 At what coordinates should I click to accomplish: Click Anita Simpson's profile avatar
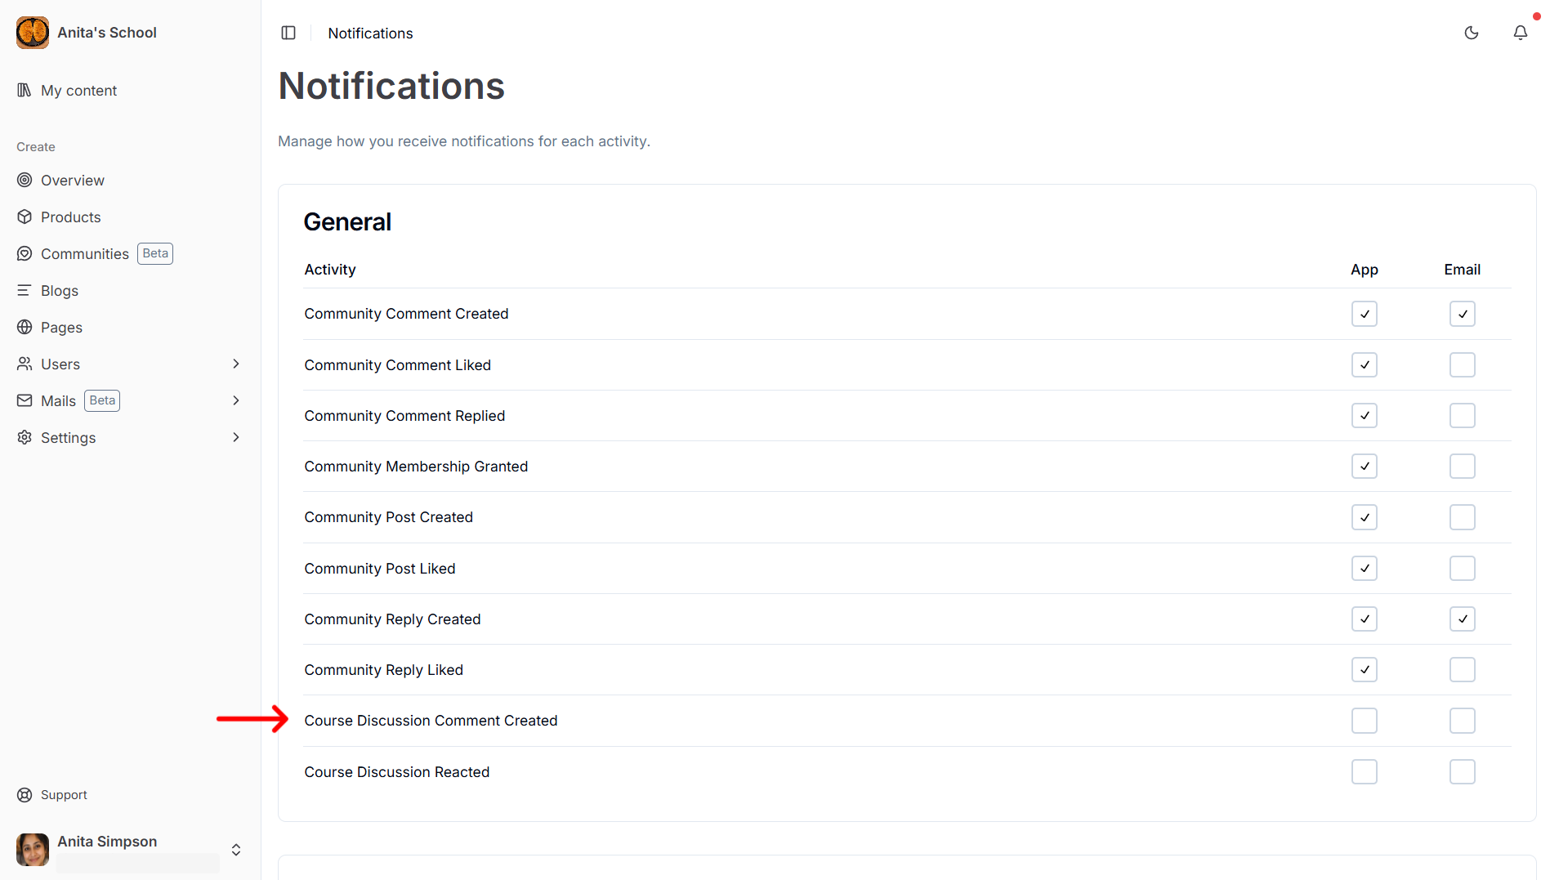pyautogui.click(x=33, y=850)
